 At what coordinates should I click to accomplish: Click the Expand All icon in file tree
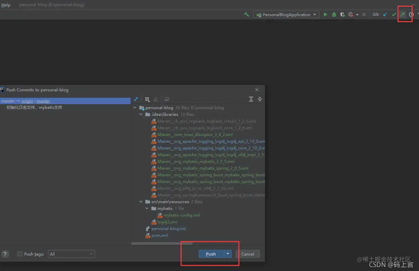[251, 99]
